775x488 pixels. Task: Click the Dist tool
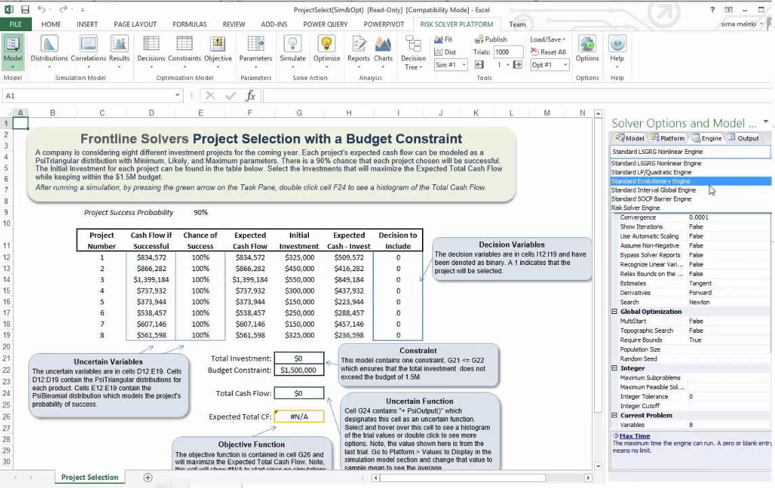pyautogui.click(x=445, y=52)
